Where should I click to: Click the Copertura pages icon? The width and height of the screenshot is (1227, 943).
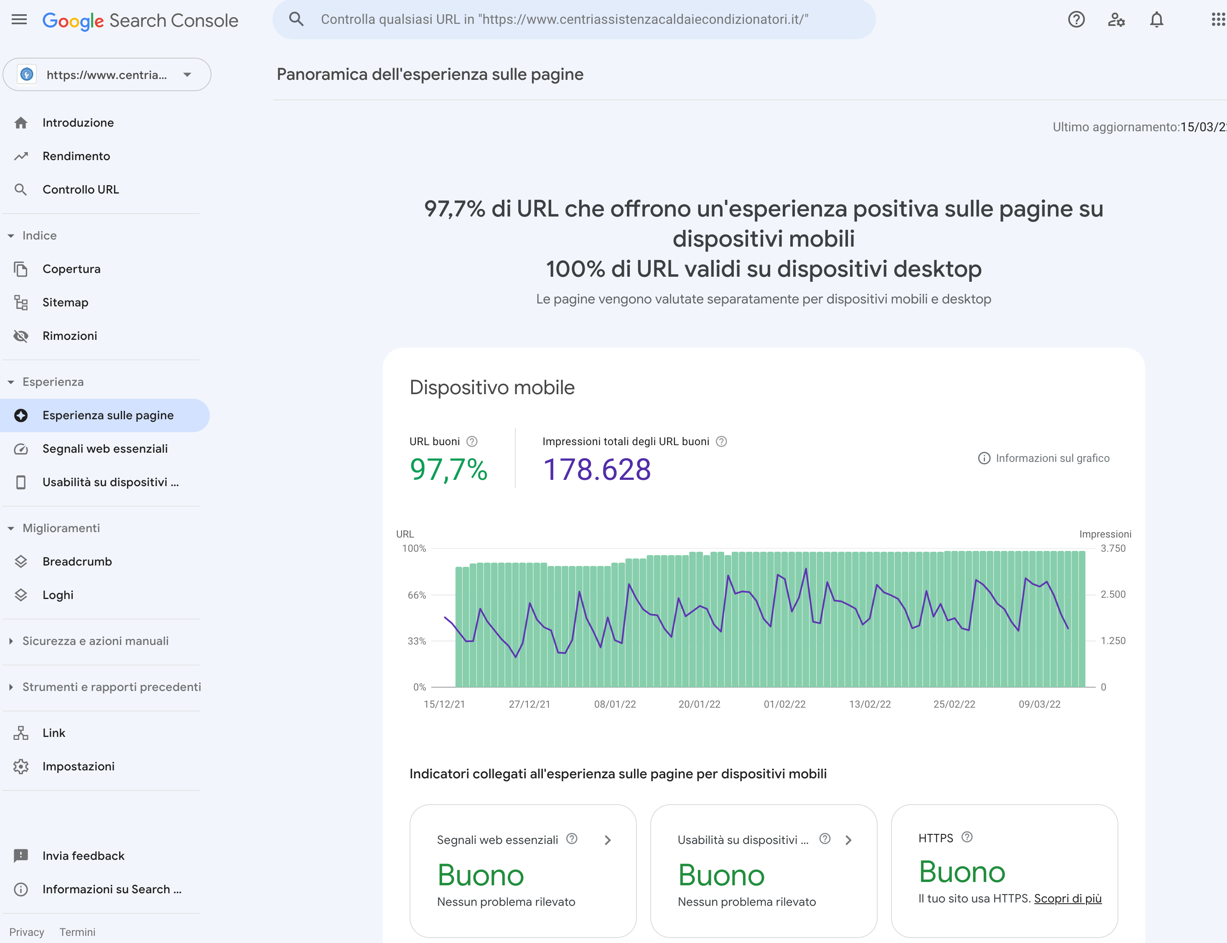[x=21, y=269]
